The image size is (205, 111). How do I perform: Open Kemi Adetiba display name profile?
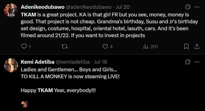click(38, 62)
